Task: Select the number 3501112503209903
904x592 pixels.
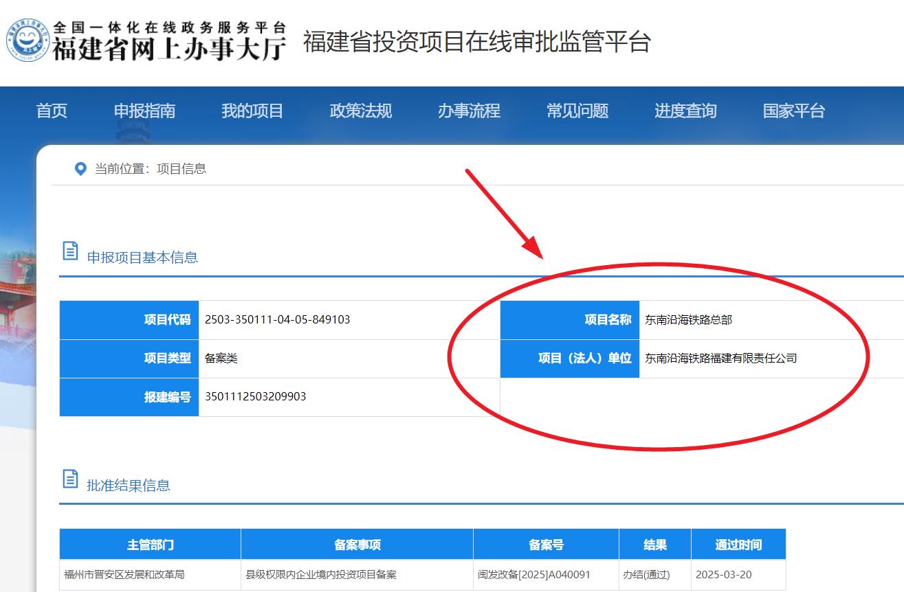Action: point(256,396)
